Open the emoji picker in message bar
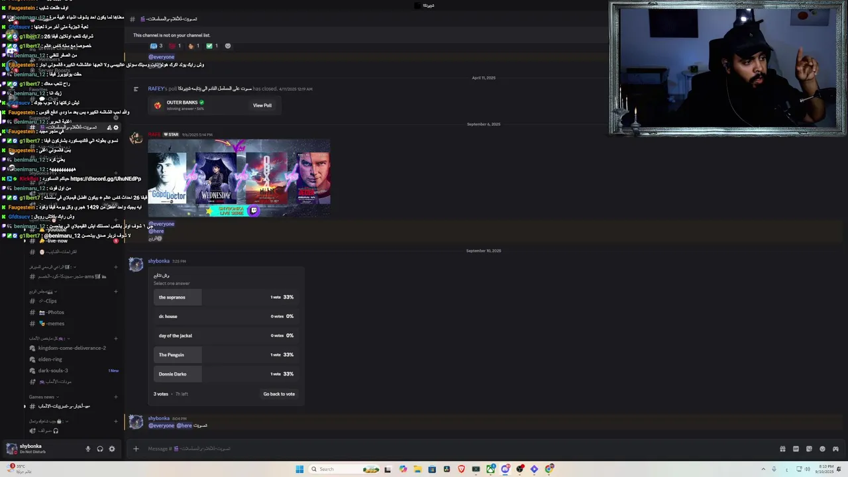This screenshot has height=477, width=848. tap(822, 449)
